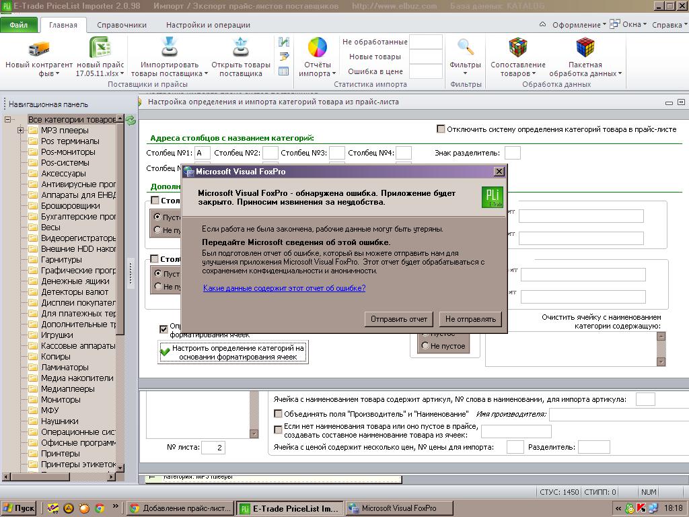The width and height of the screenshot is (689, 517).
Task: Open the Оформление dropdown menu
Action: point(579,25)
